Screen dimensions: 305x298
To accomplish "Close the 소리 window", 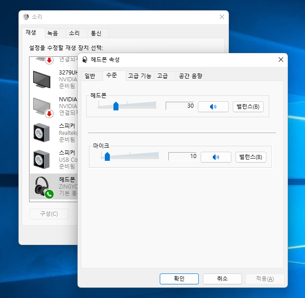I will click(x=222, y=17).
